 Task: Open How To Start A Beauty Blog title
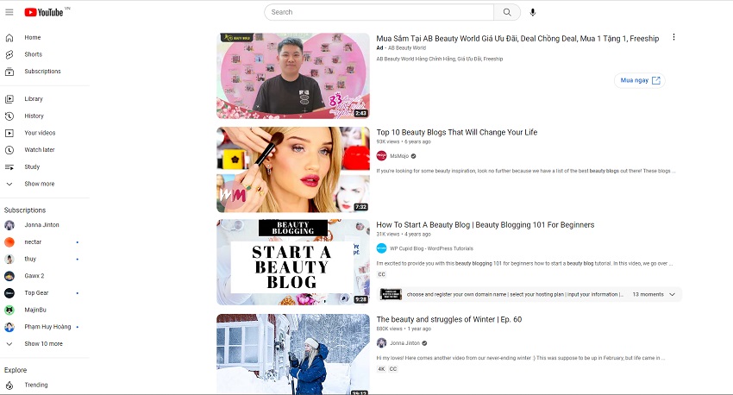point(486,225)
